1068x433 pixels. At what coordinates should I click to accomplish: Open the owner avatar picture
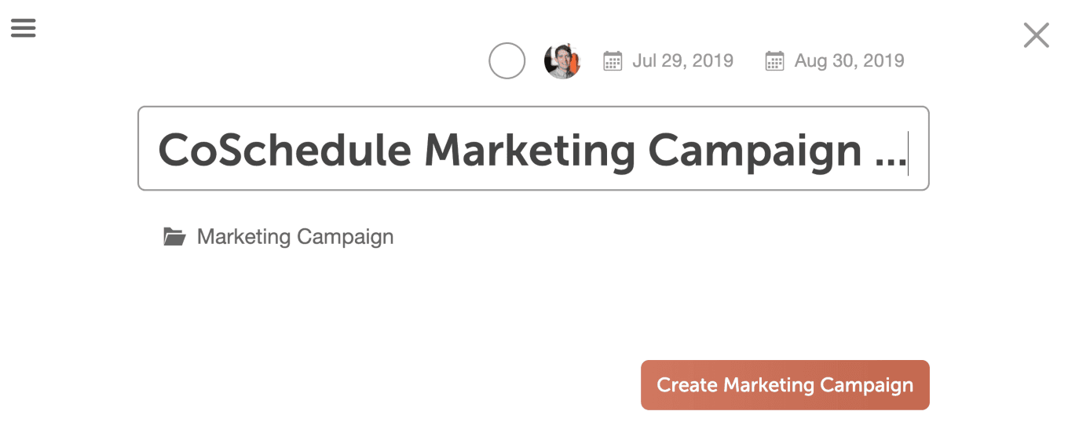562,60
